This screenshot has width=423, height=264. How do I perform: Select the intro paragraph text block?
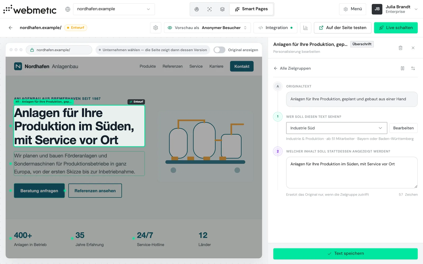coord(79,164)
